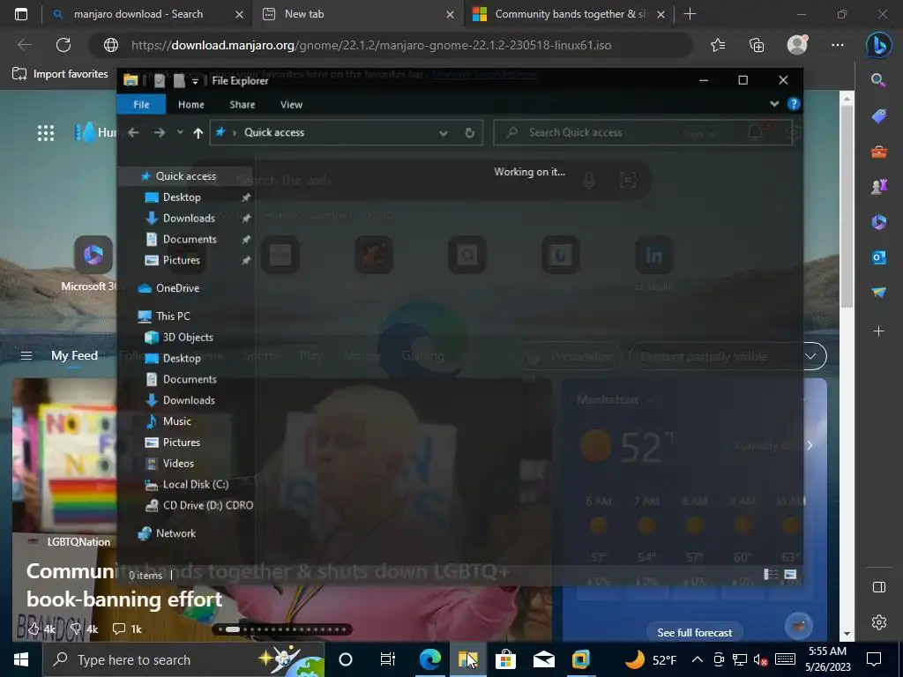
Task: Expand File Explorer ribbon chevron
Action: coord(774,104)
